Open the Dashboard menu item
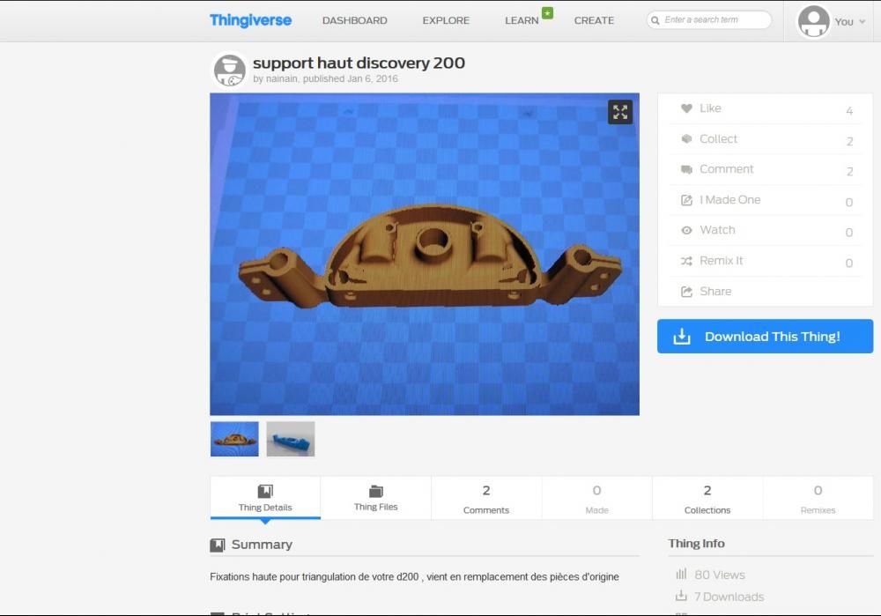 coord(354,20)
